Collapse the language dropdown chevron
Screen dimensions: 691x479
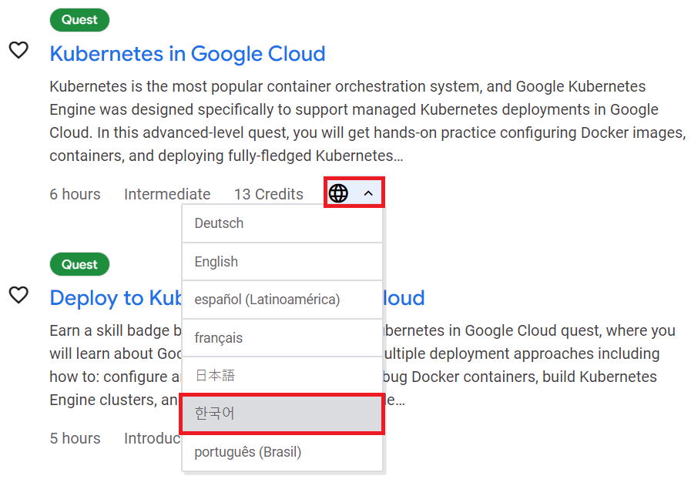point(368,193)
